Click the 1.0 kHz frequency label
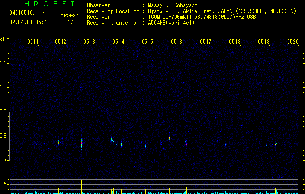Image resolution: width=305 pixels, height=194 pixels. pos(4,87)
